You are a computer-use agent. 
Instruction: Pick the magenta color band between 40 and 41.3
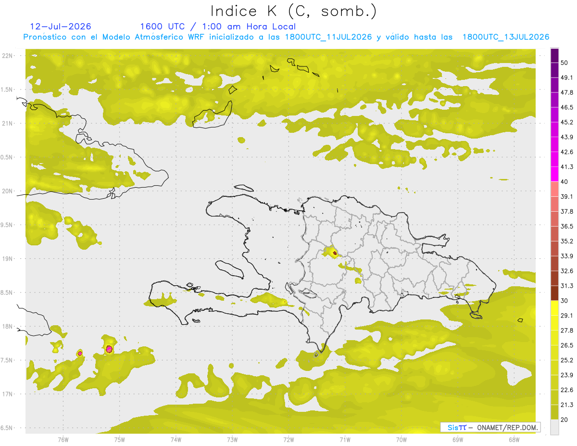pos(555,174)
